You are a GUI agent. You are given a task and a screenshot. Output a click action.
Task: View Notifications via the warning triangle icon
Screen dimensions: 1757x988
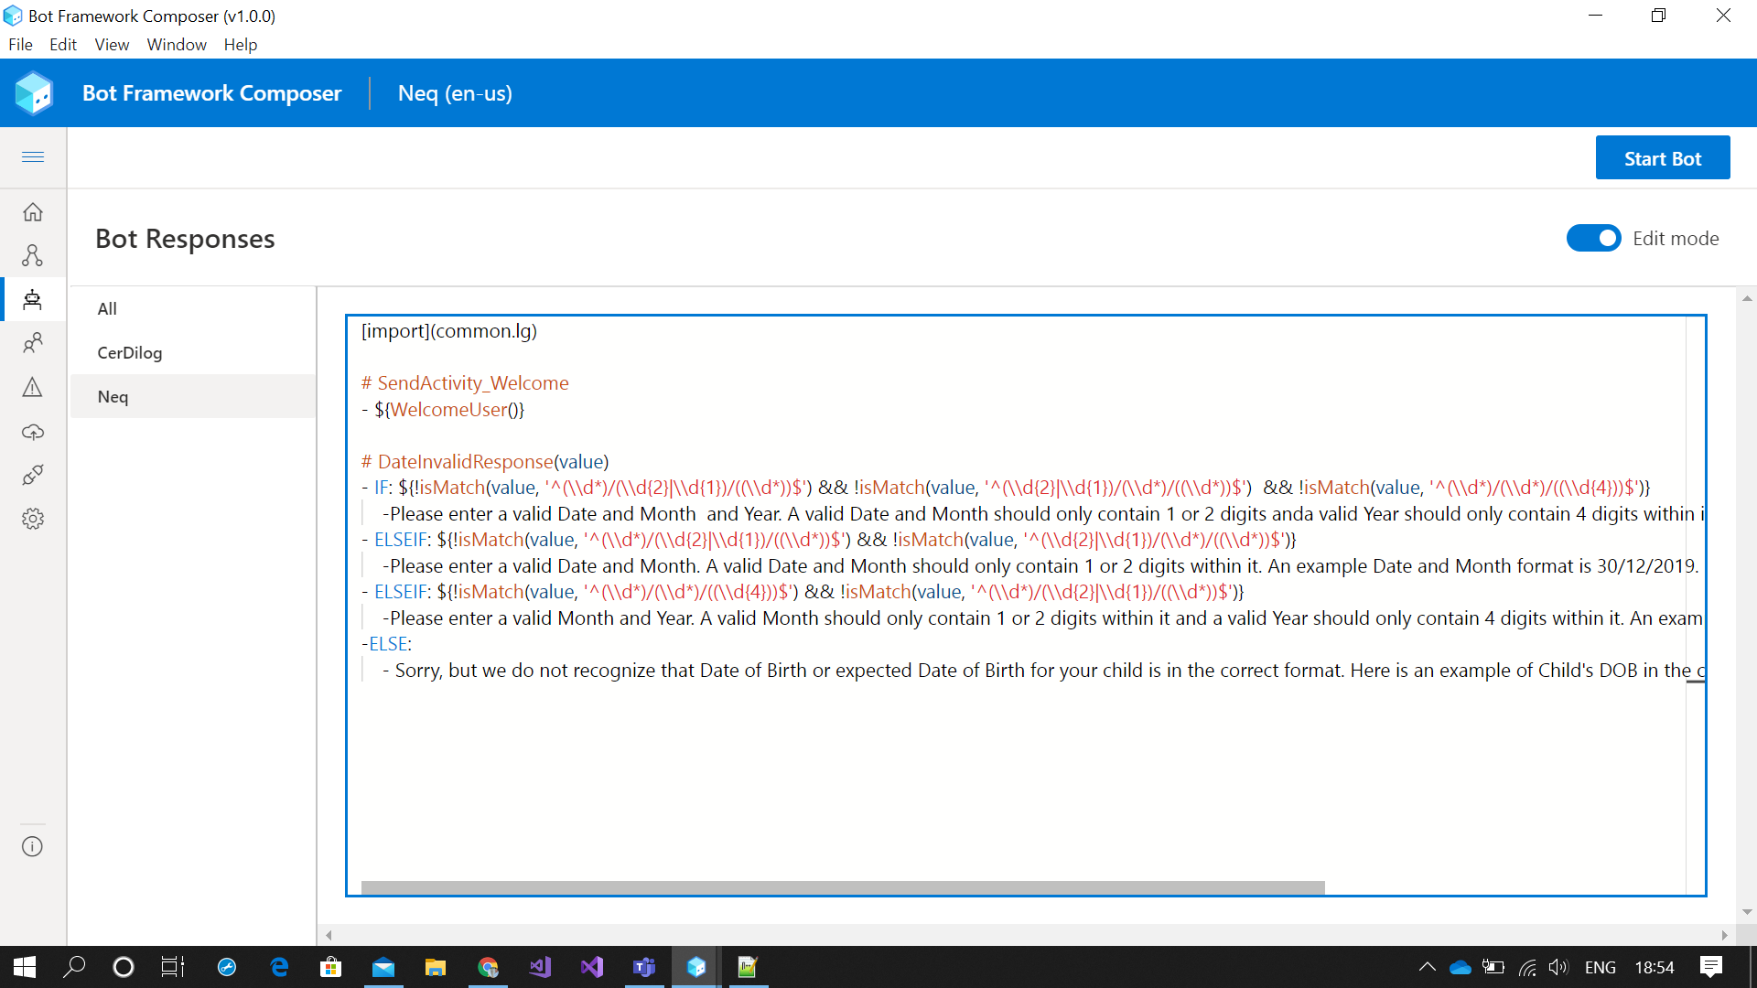click(33, 387)
